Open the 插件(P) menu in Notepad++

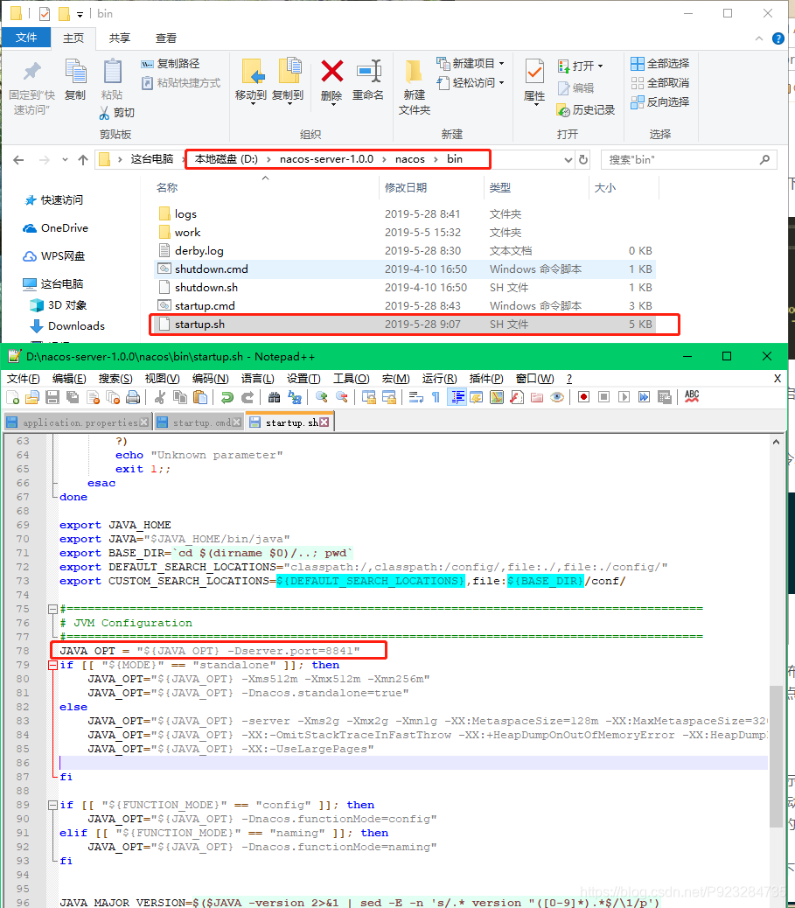[x=485, y=379]
